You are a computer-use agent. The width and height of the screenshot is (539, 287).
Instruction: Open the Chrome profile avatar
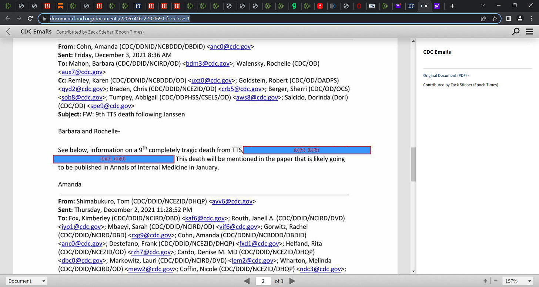520,19
